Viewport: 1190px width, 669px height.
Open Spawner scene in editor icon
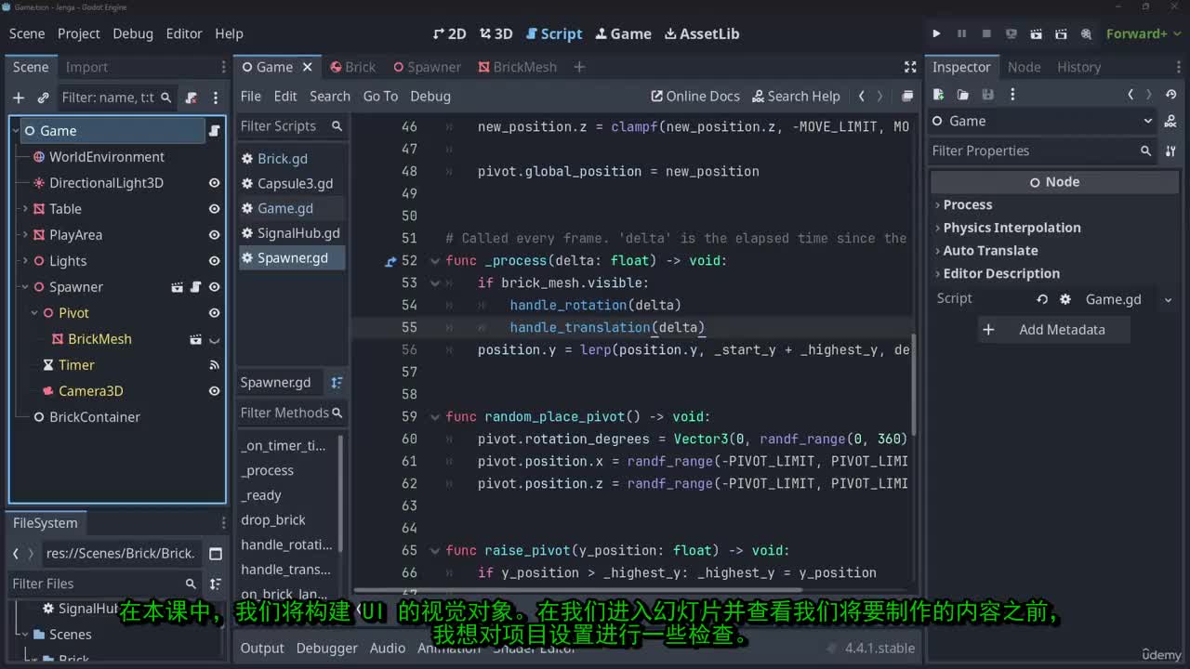coord(178,287)
